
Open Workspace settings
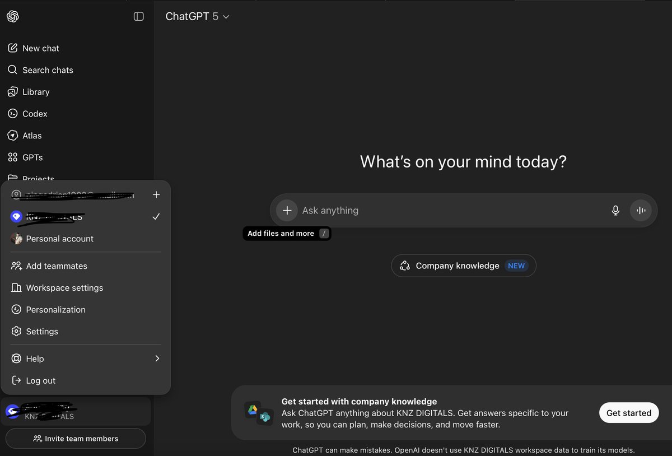(86, 288)
